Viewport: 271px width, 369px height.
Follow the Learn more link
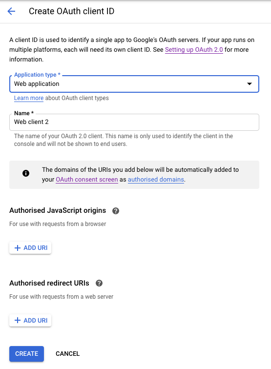[x=29, y=98]
